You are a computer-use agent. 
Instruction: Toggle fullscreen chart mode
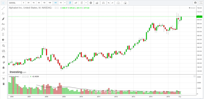pyautogui.click(x=201, y=3)
